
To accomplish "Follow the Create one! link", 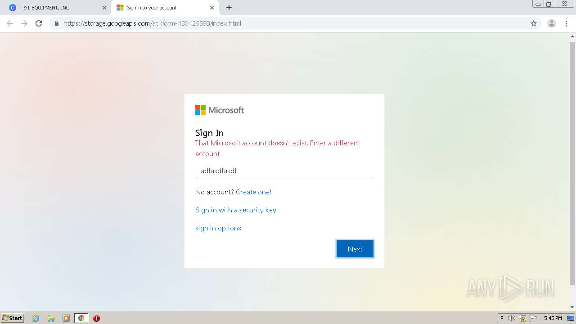I will click(253, 192).
